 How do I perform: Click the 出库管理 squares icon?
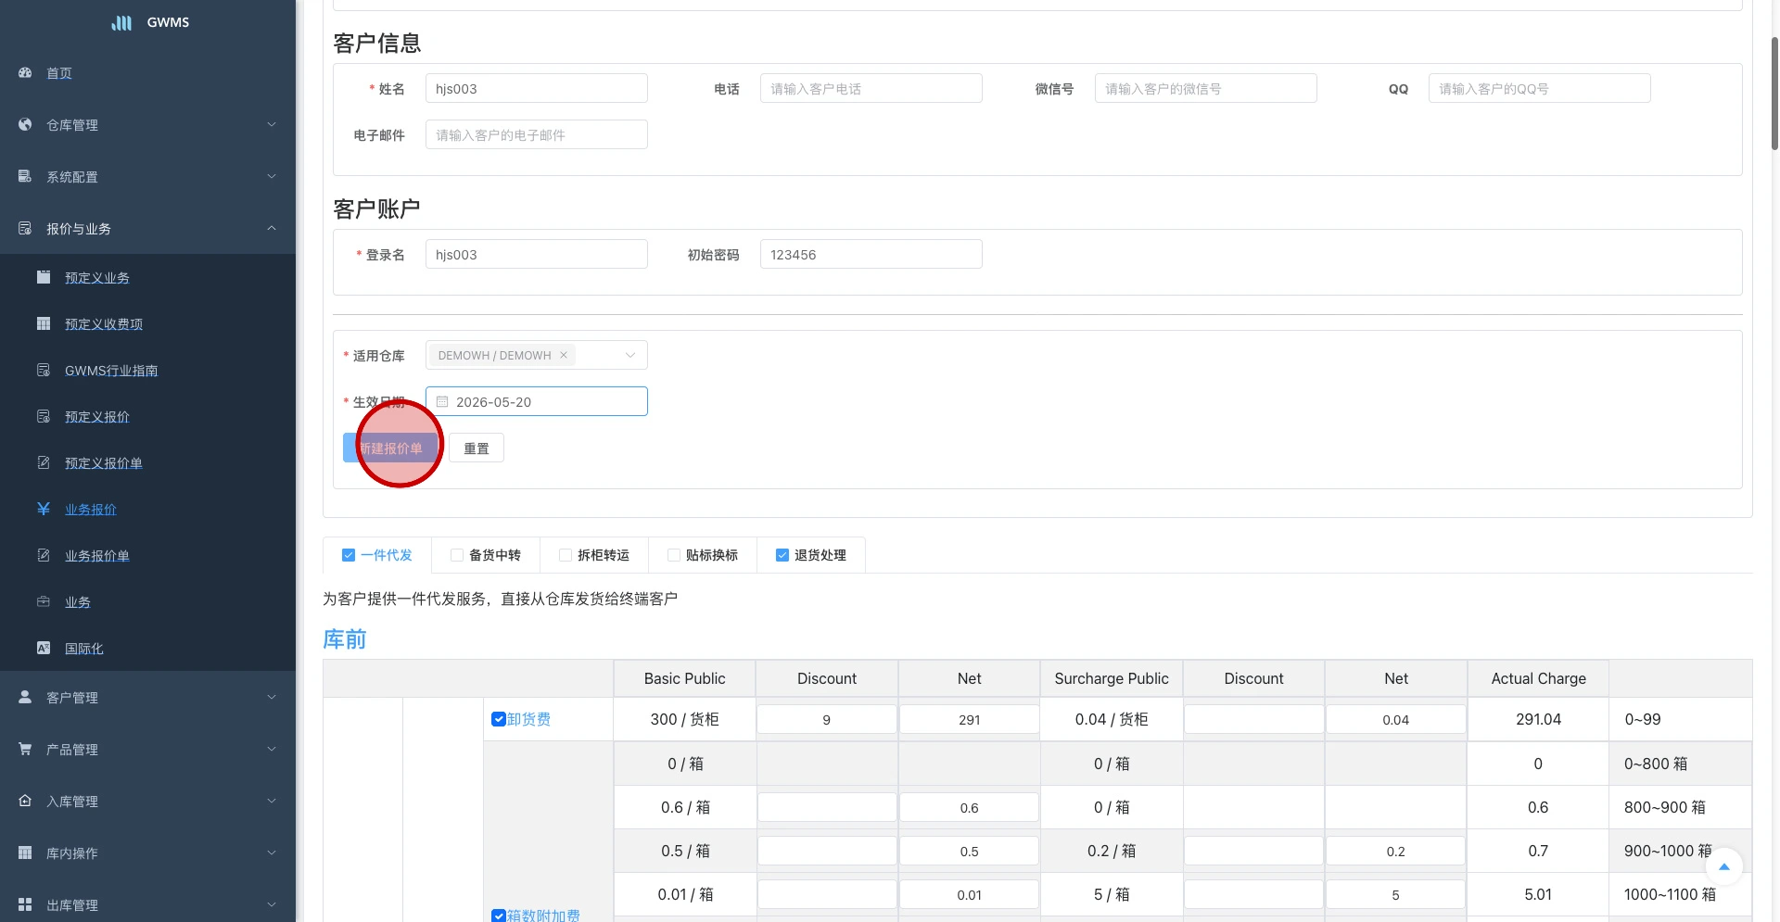[25, 904]
